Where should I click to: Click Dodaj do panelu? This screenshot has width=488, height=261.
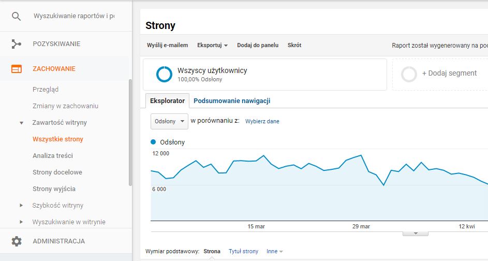258,45
